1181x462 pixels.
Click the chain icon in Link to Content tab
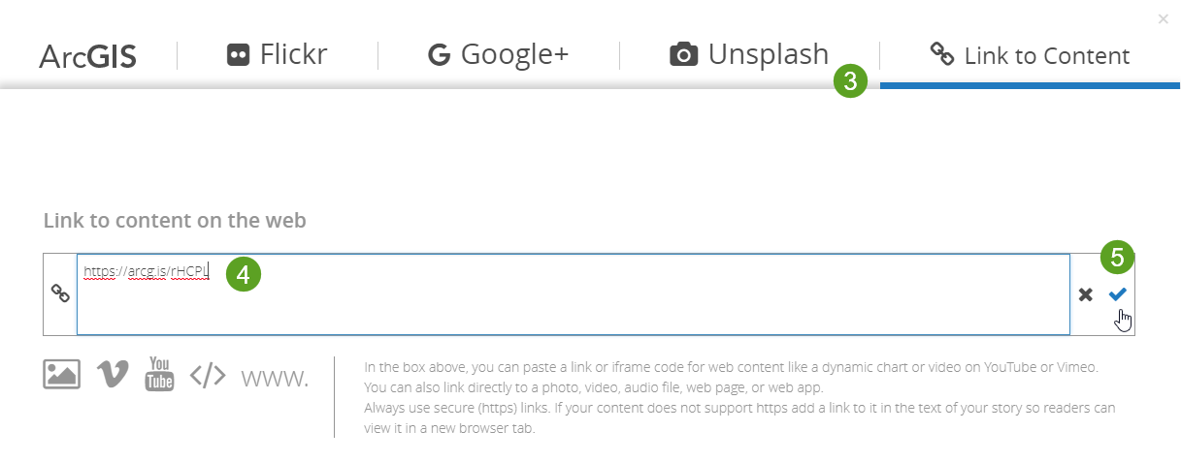tap(942, 54)
